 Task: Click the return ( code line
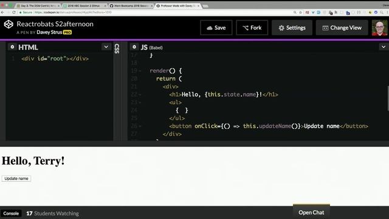[x=169, y=78]
